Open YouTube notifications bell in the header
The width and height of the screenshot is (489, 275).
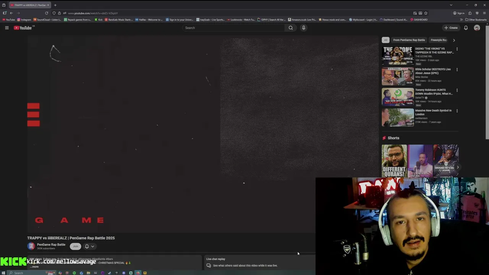(466, 28)
